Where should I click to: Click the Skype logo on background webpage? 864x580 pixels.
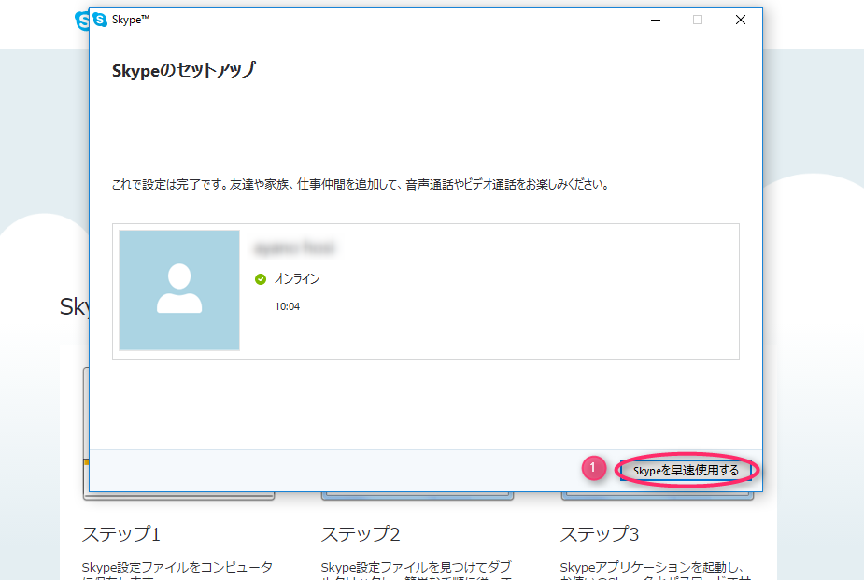point(82,21)
